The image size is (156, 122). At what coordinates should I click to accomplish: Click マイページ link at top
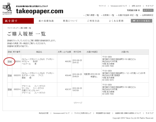(102, 6)
